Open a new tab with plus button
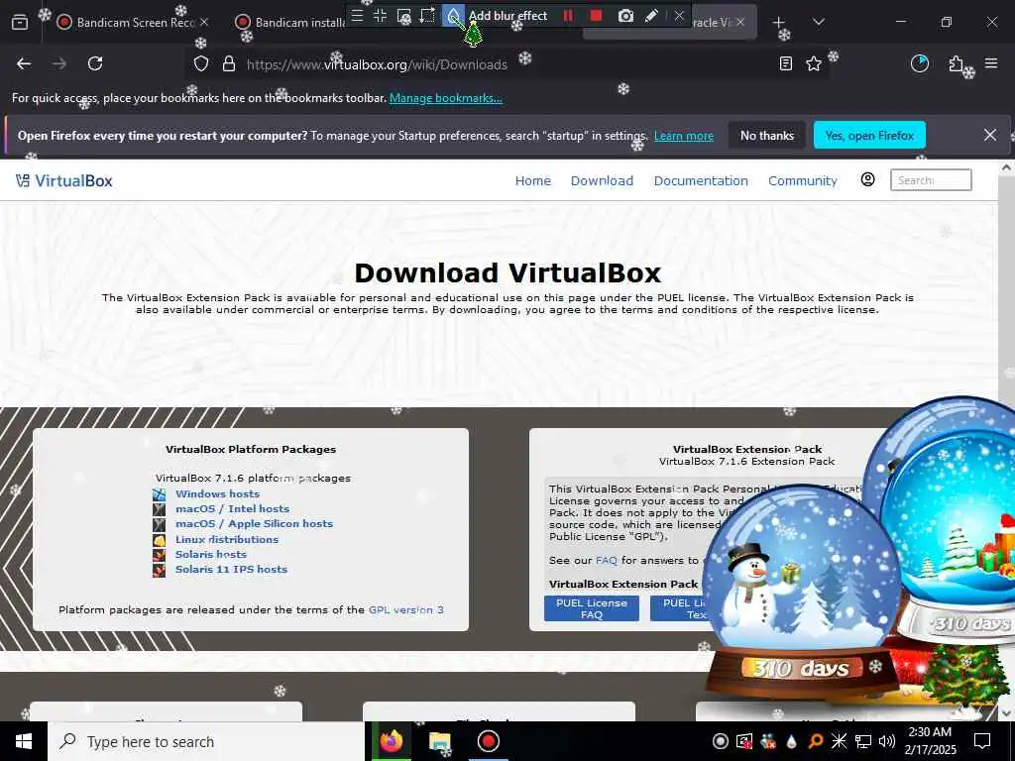Image resolution: width=1015 pixels, height=761 pixels. pyautogui.click(x=779, y=22)
